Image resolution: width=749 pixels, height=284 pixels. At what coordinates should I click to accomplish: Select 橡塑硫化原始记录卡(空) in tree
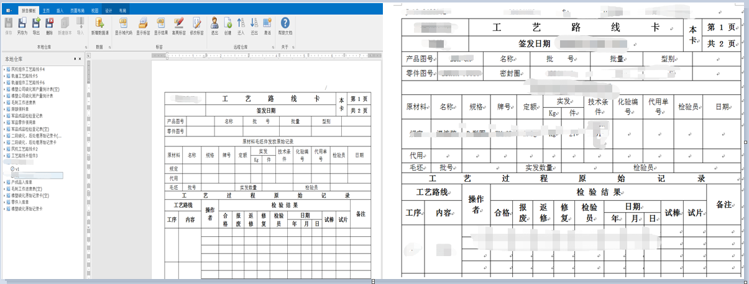click(x=31, y=195)
